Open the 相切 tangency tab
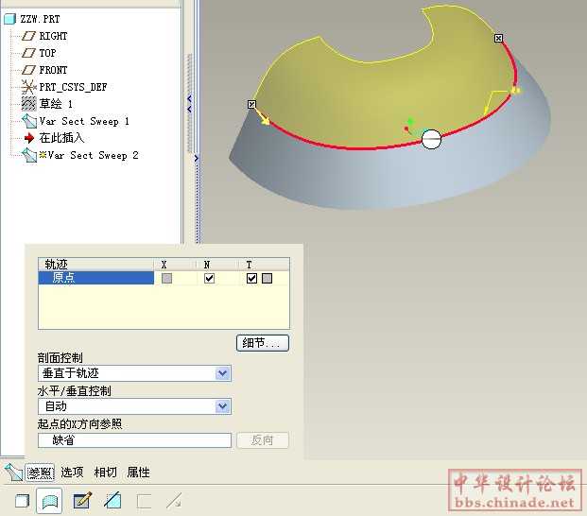Screen dimensions: 587x516 pyautogui.click(x=105, y=473)
